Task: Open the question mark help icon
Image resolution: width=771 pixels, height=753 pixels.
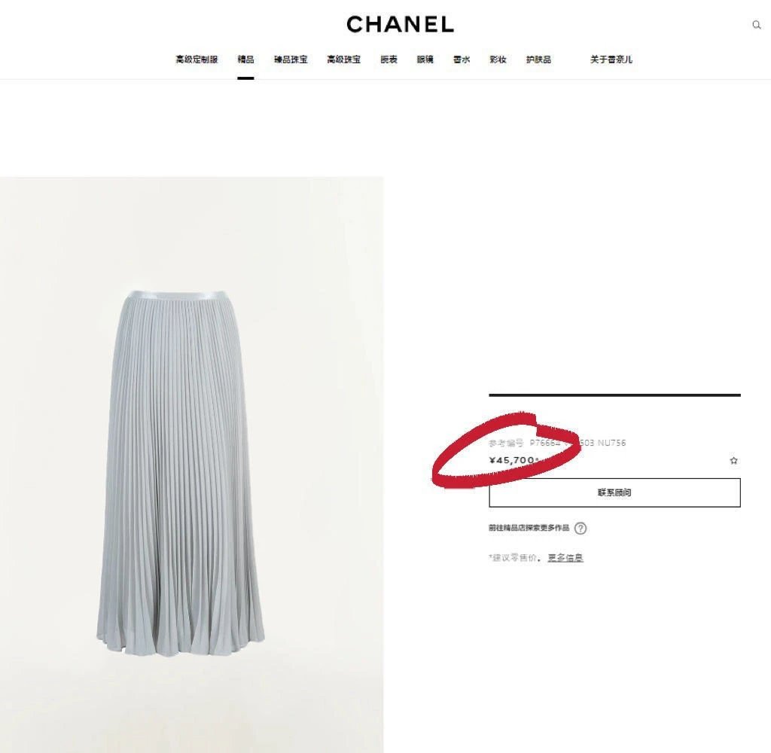Action: [581, 528]
